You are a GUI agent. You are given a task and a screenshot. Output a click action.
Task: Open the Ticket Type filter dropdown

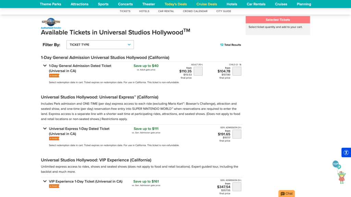[100, 45]
